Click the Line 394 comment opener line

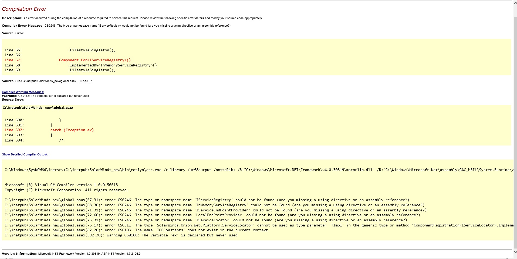point(34,140)
